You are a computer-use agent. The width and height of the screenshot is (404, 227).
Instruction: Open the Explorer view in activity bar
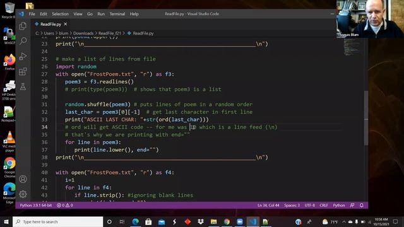pos(23,26)
